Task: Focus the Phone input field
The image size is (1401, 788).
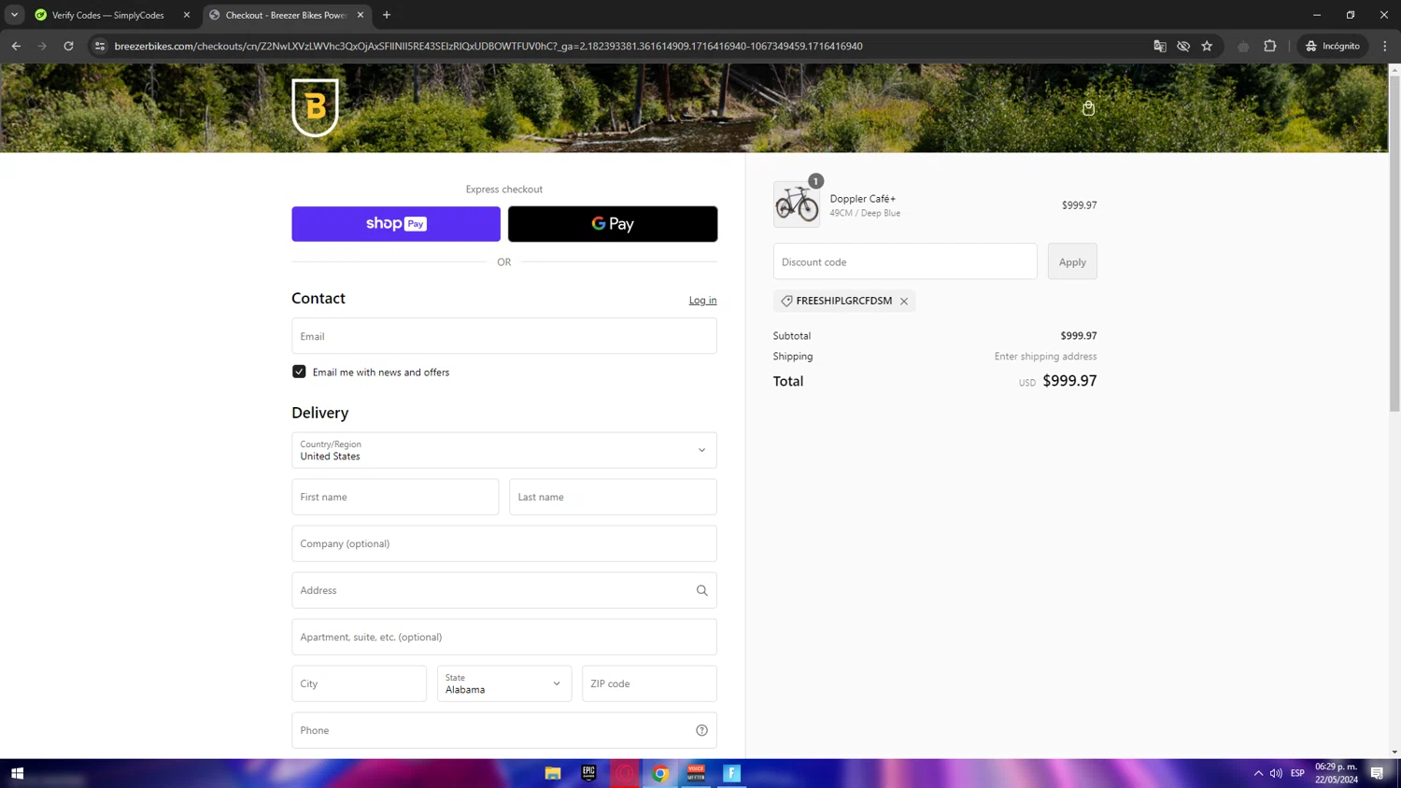Action: 504,730
